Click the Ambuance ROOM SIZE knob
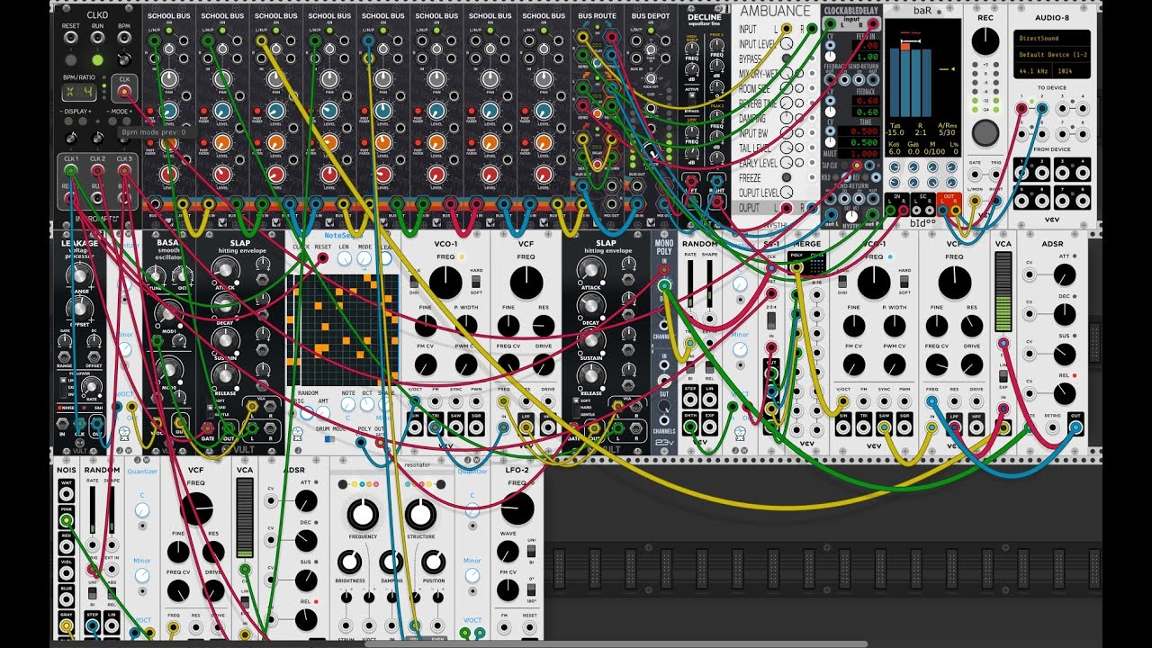The width and height of the screenshot is (1152, 648). tap(785, 88)
